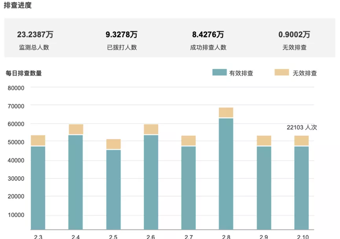Select the 监测总人数 23.2387万 stat
This screenshot has width=340, height=239.
click(35, 40)
